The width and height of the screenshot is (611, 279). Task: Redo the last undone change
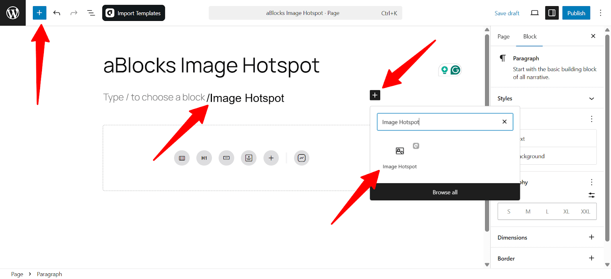tap(74, 13)
